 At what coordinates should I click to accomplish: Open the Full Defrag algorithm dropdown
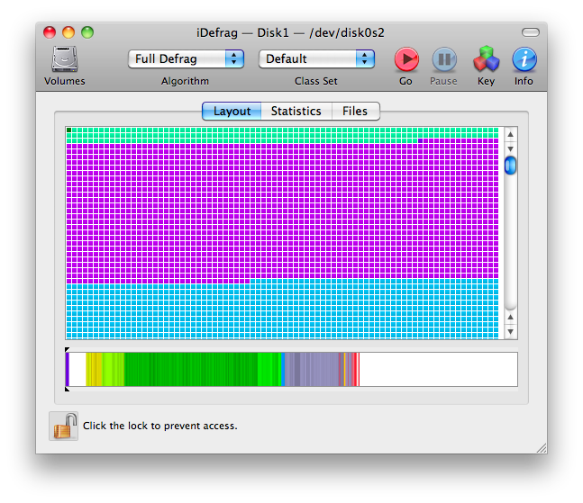(x=186, y=59)
